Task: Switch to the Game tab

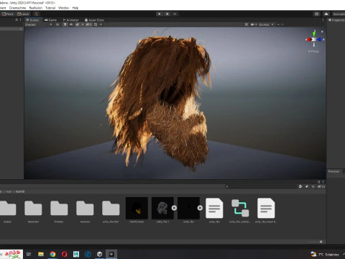Action: [x=50, y=20]
